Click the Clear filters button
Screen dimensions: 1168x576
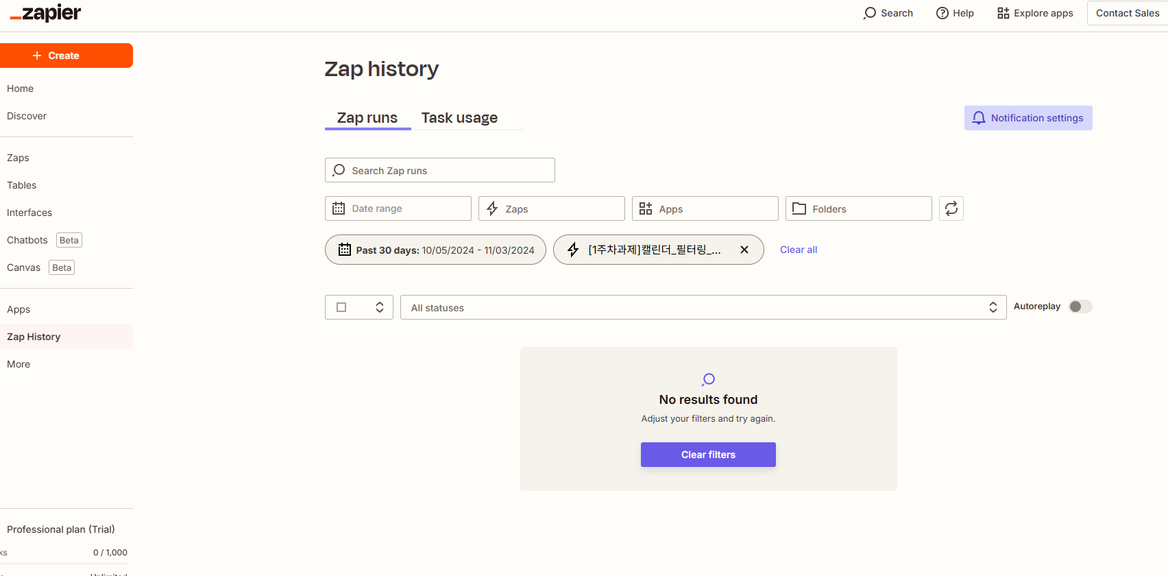tap(708, 455)
